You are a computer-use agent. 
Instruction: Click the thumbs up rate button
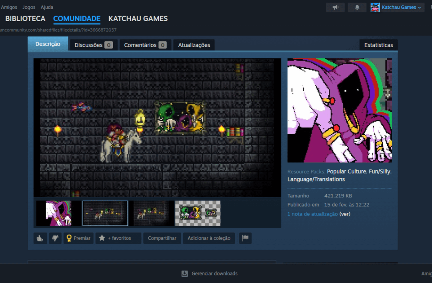click(40, 238)
